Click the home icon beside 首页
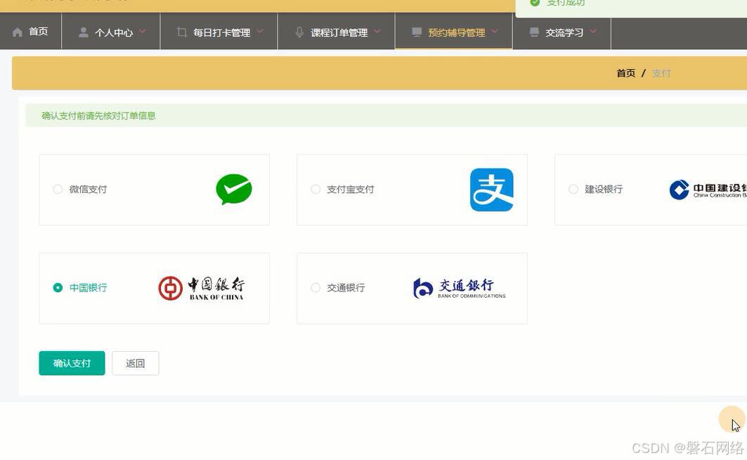747x460 pixels. (x=18, y=32)
